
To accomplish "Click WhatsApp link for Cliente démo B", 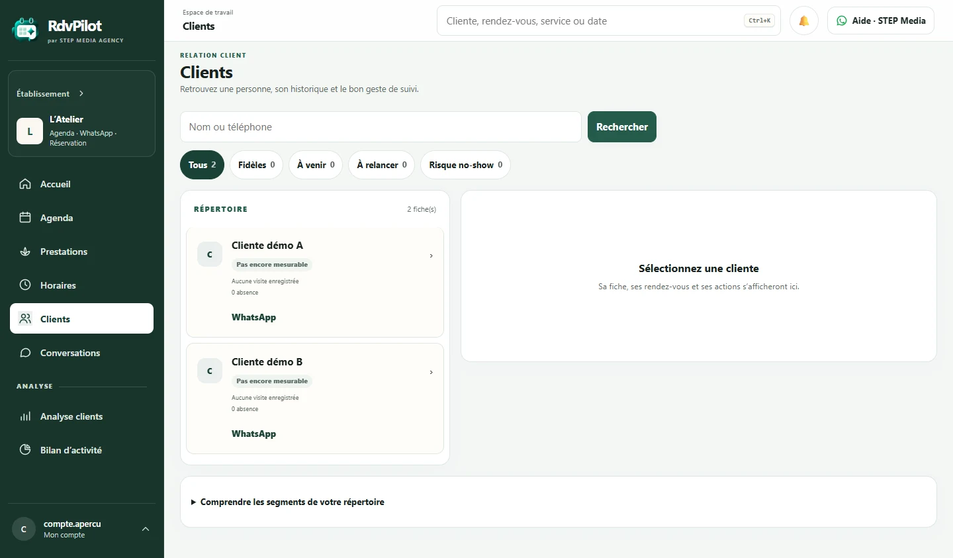I will tap(253, 434).
